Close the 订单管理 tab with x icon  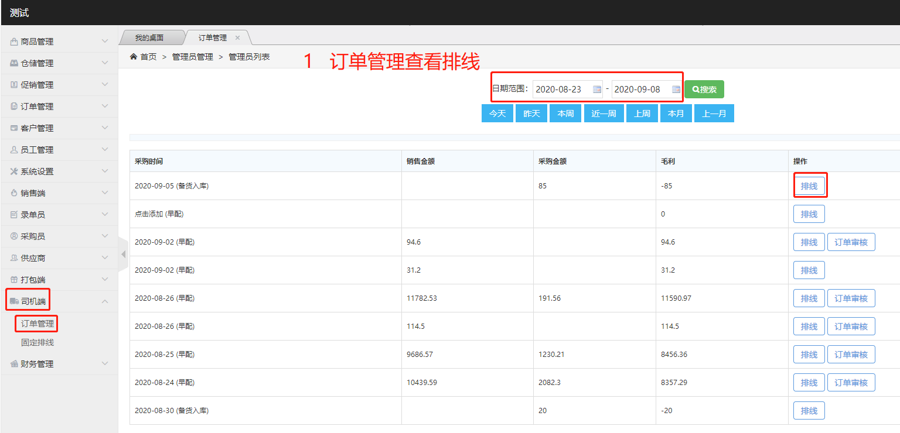coord(237,37)
